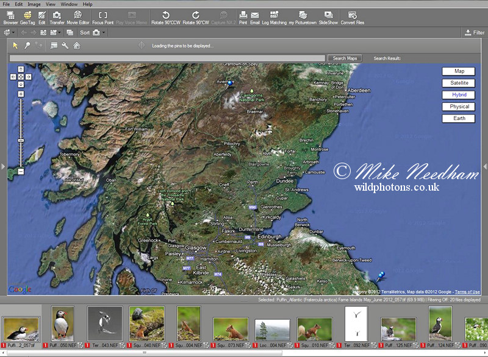The image size is (488, 357).
Task: Email the selected photo
Action: click(255, 18)
